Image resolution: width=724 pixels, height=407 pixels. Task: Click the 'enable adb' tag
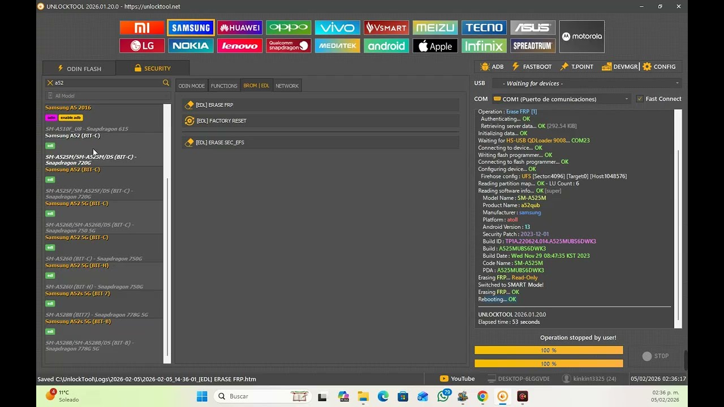71,118
